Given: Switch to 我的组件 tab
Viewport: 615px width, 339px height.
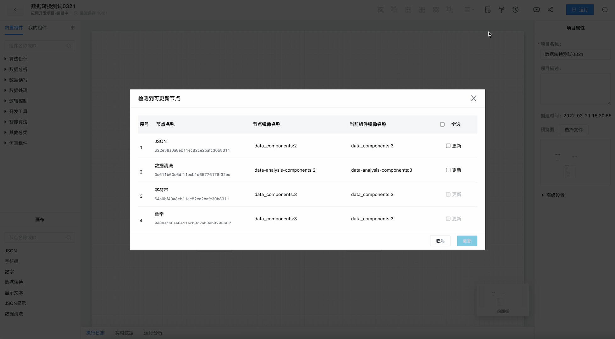Looking at the screenshot, I should click(x=37, y=28).
